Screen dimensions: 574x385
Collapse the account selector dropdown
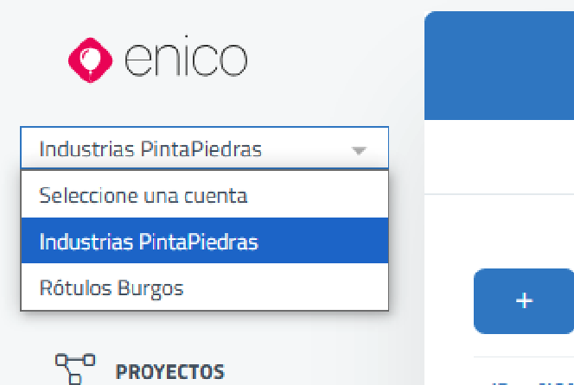[x=360, y=150]
